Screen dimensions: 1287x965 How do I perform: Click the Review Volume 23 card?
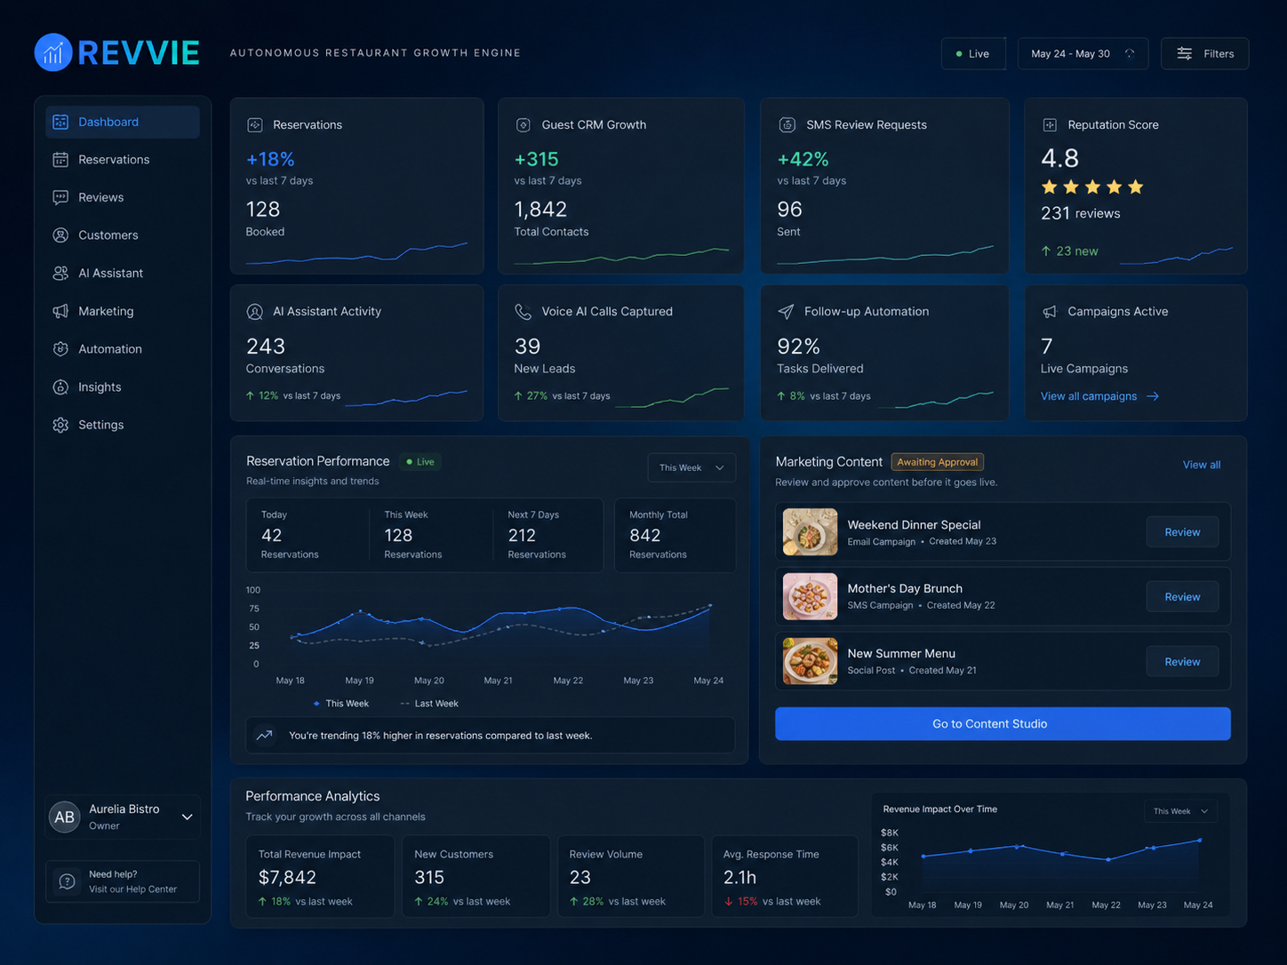(631, 876)
